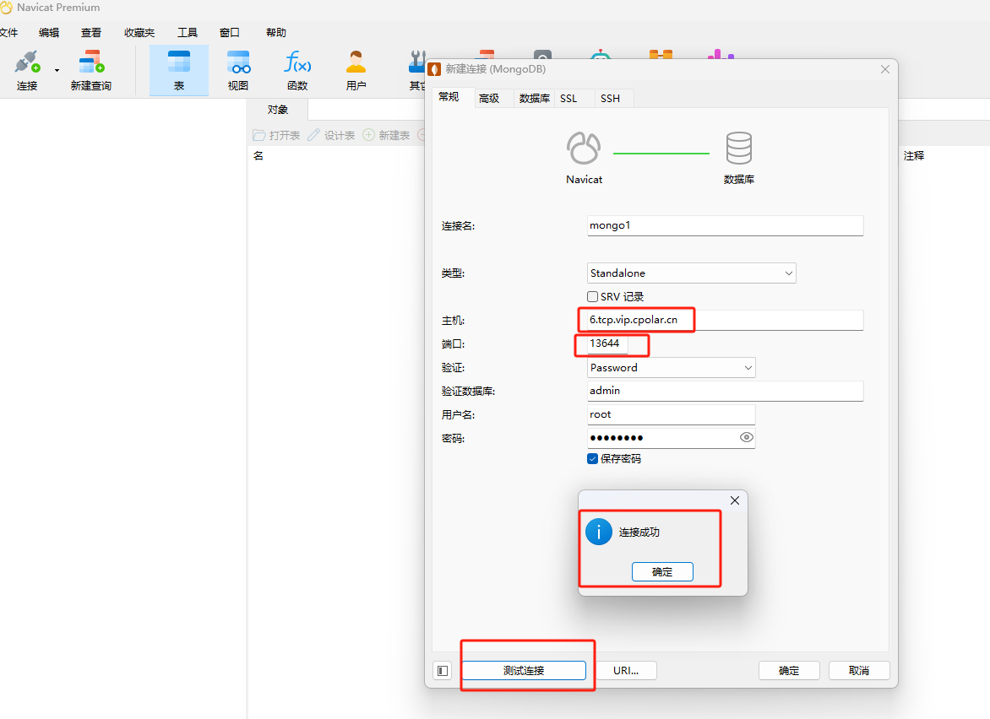The image size is (990, 719).
Task: Click the 用户名 field containing root
Action: pyautogui.click(x=672, y=414)
